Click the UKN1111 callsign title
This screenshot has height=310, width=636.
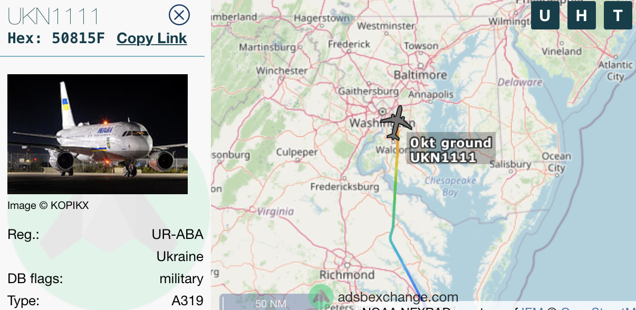tap(54, 16)
